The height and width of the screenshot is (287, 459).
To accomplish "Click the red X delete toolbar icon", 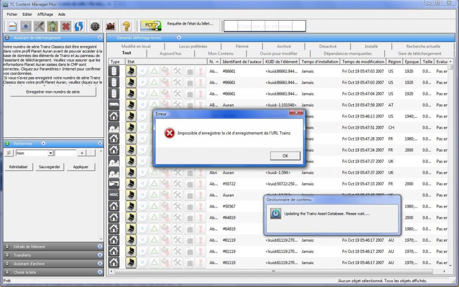I will coord(66,26).
